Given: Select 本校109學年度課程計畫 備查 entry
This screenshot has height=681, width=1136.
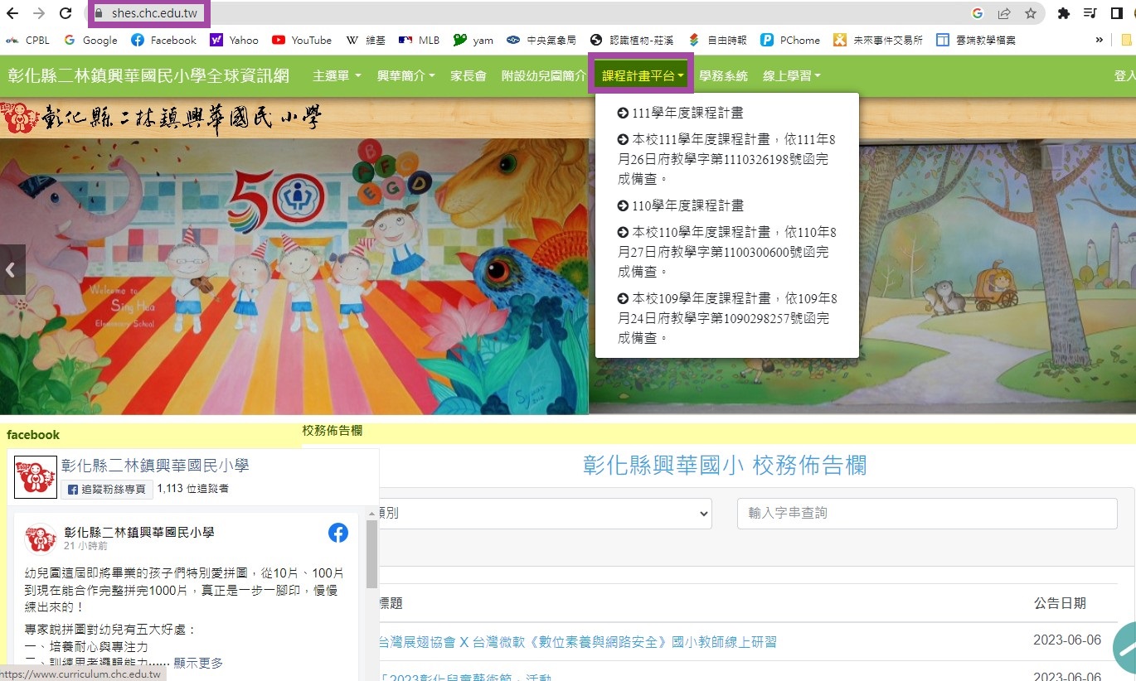Looking at the screenshot, I should tap(726, 318).
